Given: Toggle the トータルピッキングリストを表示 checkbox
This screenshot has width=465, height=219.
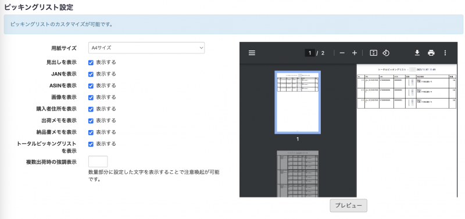Looking at the screenshot, I should point(91,144).
